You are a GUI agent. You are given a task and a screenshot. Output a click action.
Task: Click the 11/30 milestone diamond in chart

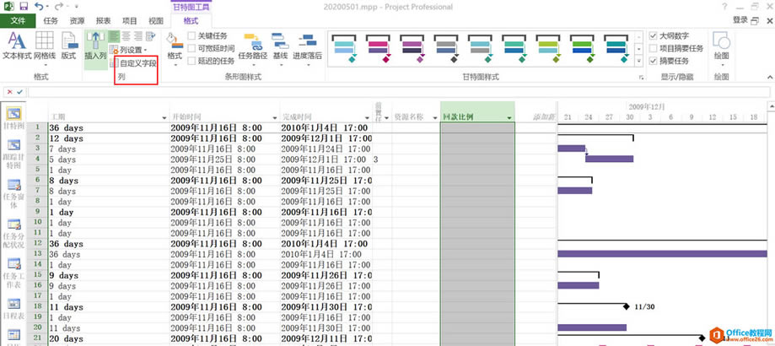tap(627, 307)
